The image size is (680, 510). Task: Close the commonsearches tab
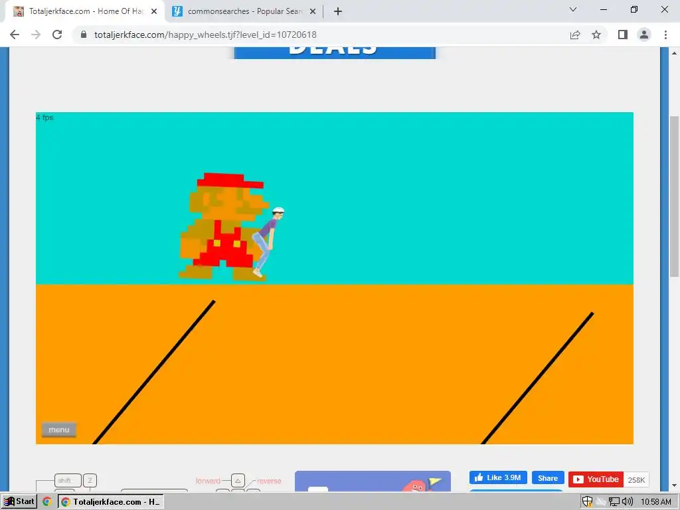tap(313, 11)
